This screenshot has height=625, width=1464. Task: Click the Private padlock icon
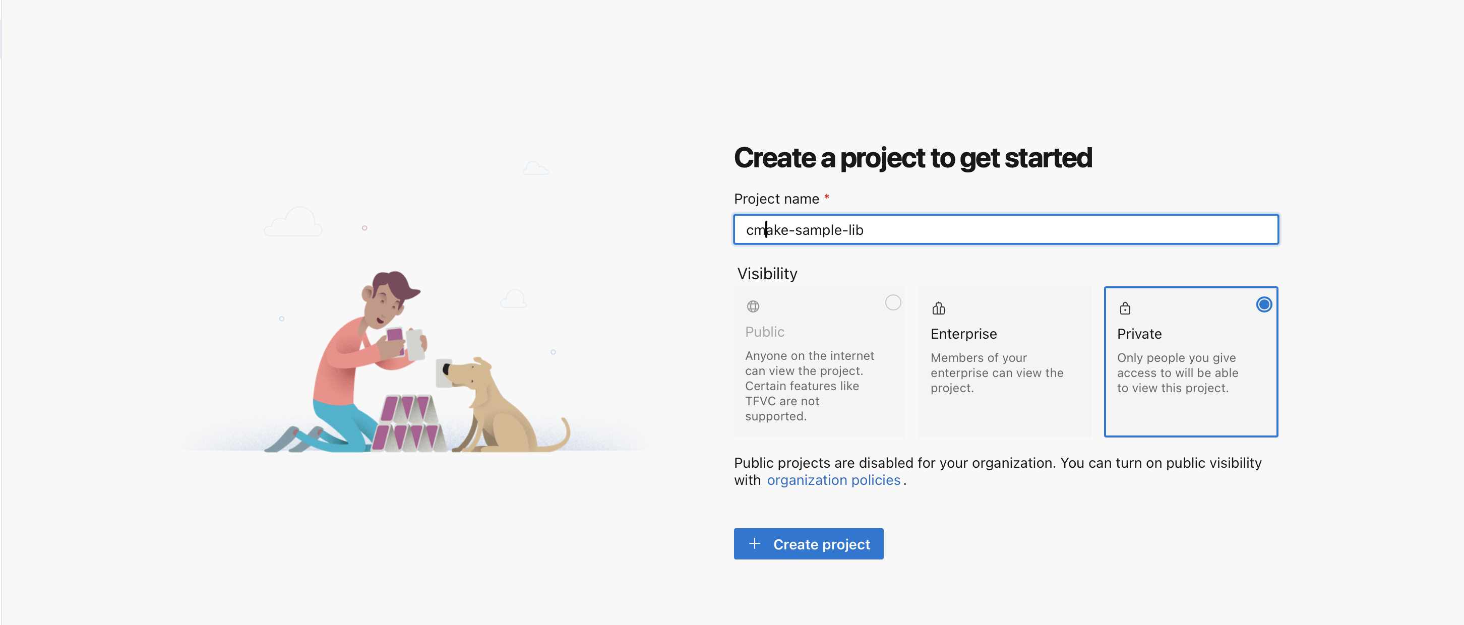pyautogui.click(x=1125, y=308)
